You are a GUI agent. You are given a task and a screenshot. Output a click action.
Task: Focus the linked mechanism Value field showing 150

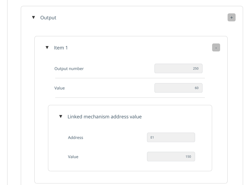[171, 157]
